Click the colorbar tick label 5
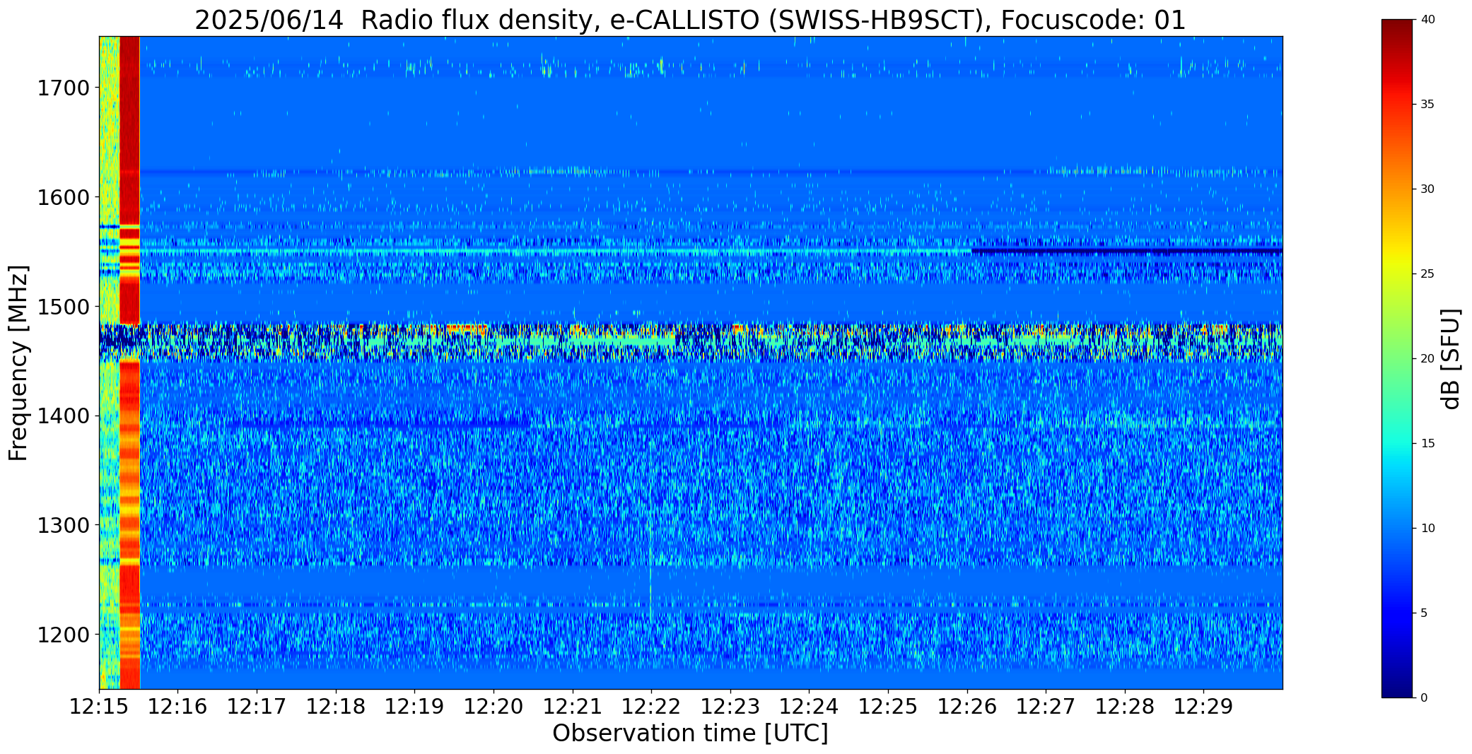1472x754 pixels. 1424,613
